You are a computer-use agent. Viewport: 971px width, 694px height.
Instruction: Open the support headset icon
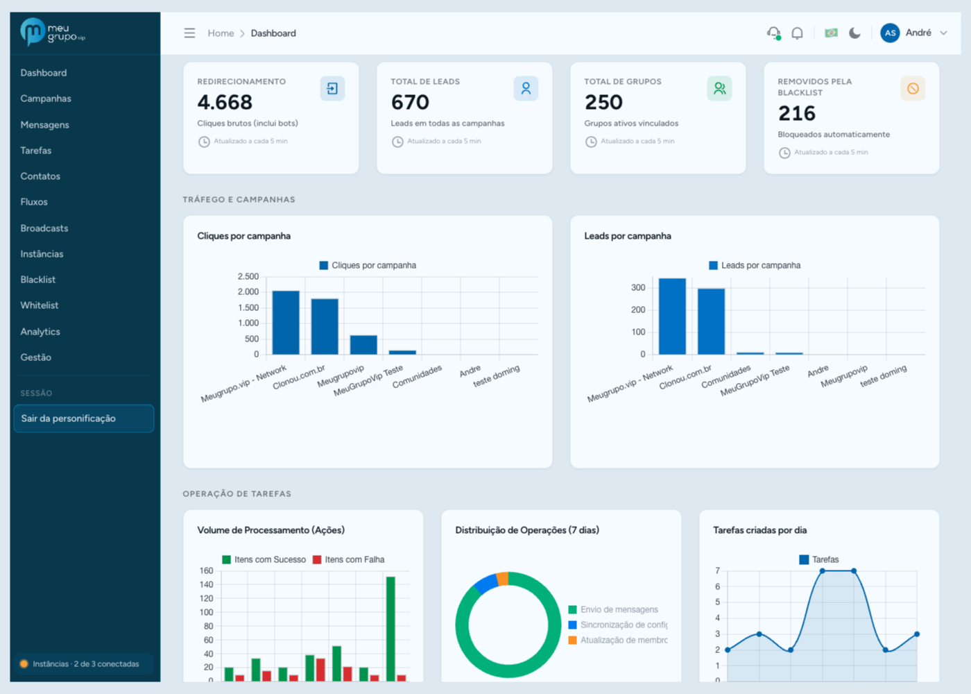click(x=774, y=33)
